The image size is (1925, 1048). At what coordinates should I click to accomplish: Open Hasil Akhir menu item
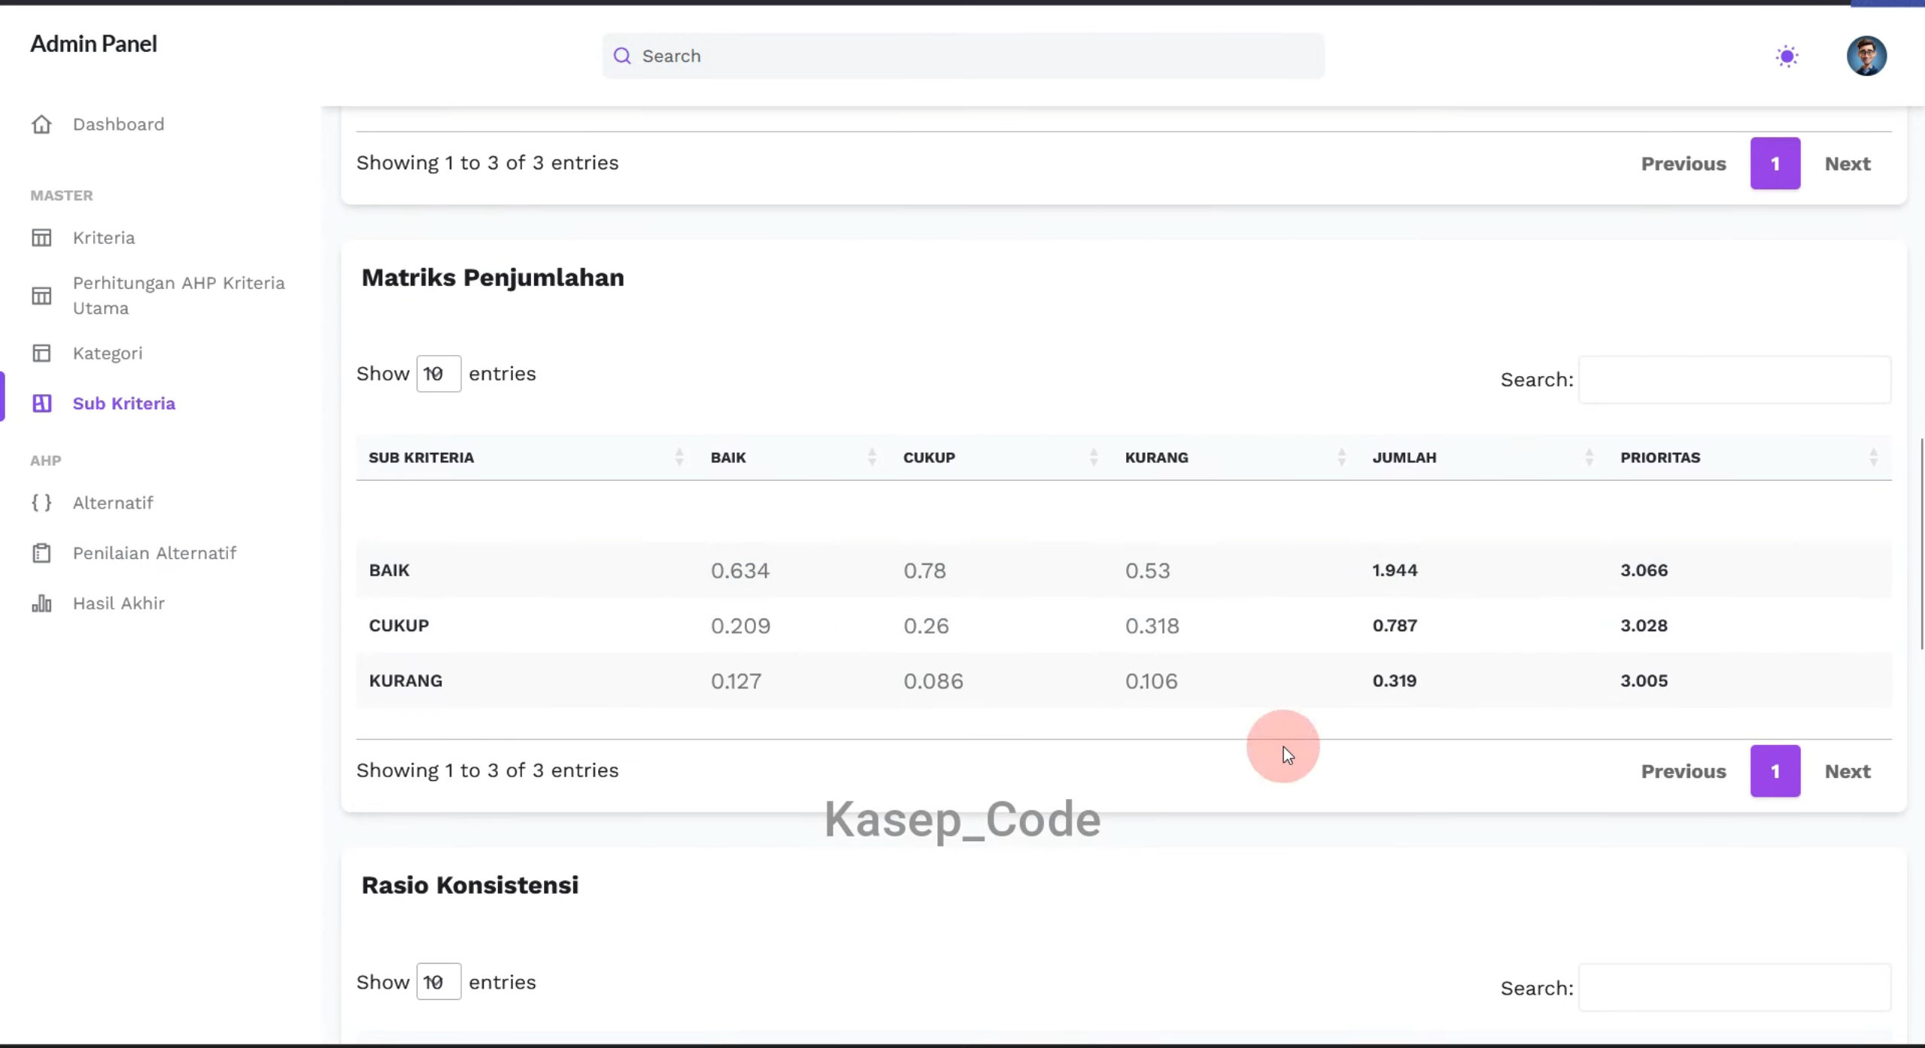[x=119, y=603]
